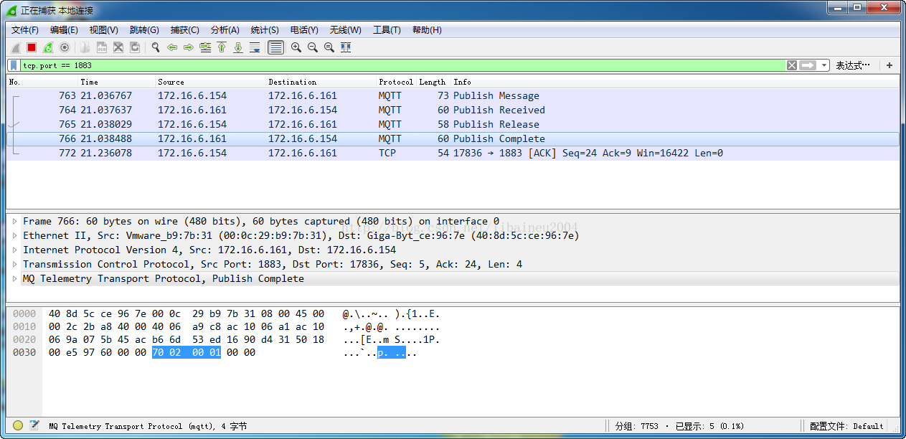
Task: Open the 编辑(E) menu
Action: pyautogui.click(x=64, y=30)
